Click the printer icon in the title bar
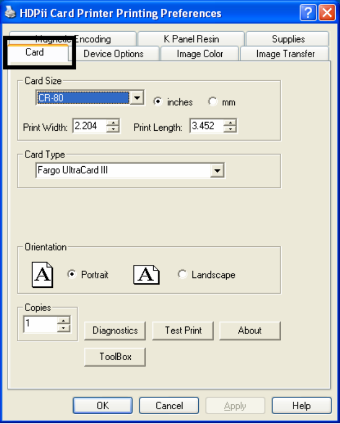This screenshot has width=340, height=424. [10, 13]
